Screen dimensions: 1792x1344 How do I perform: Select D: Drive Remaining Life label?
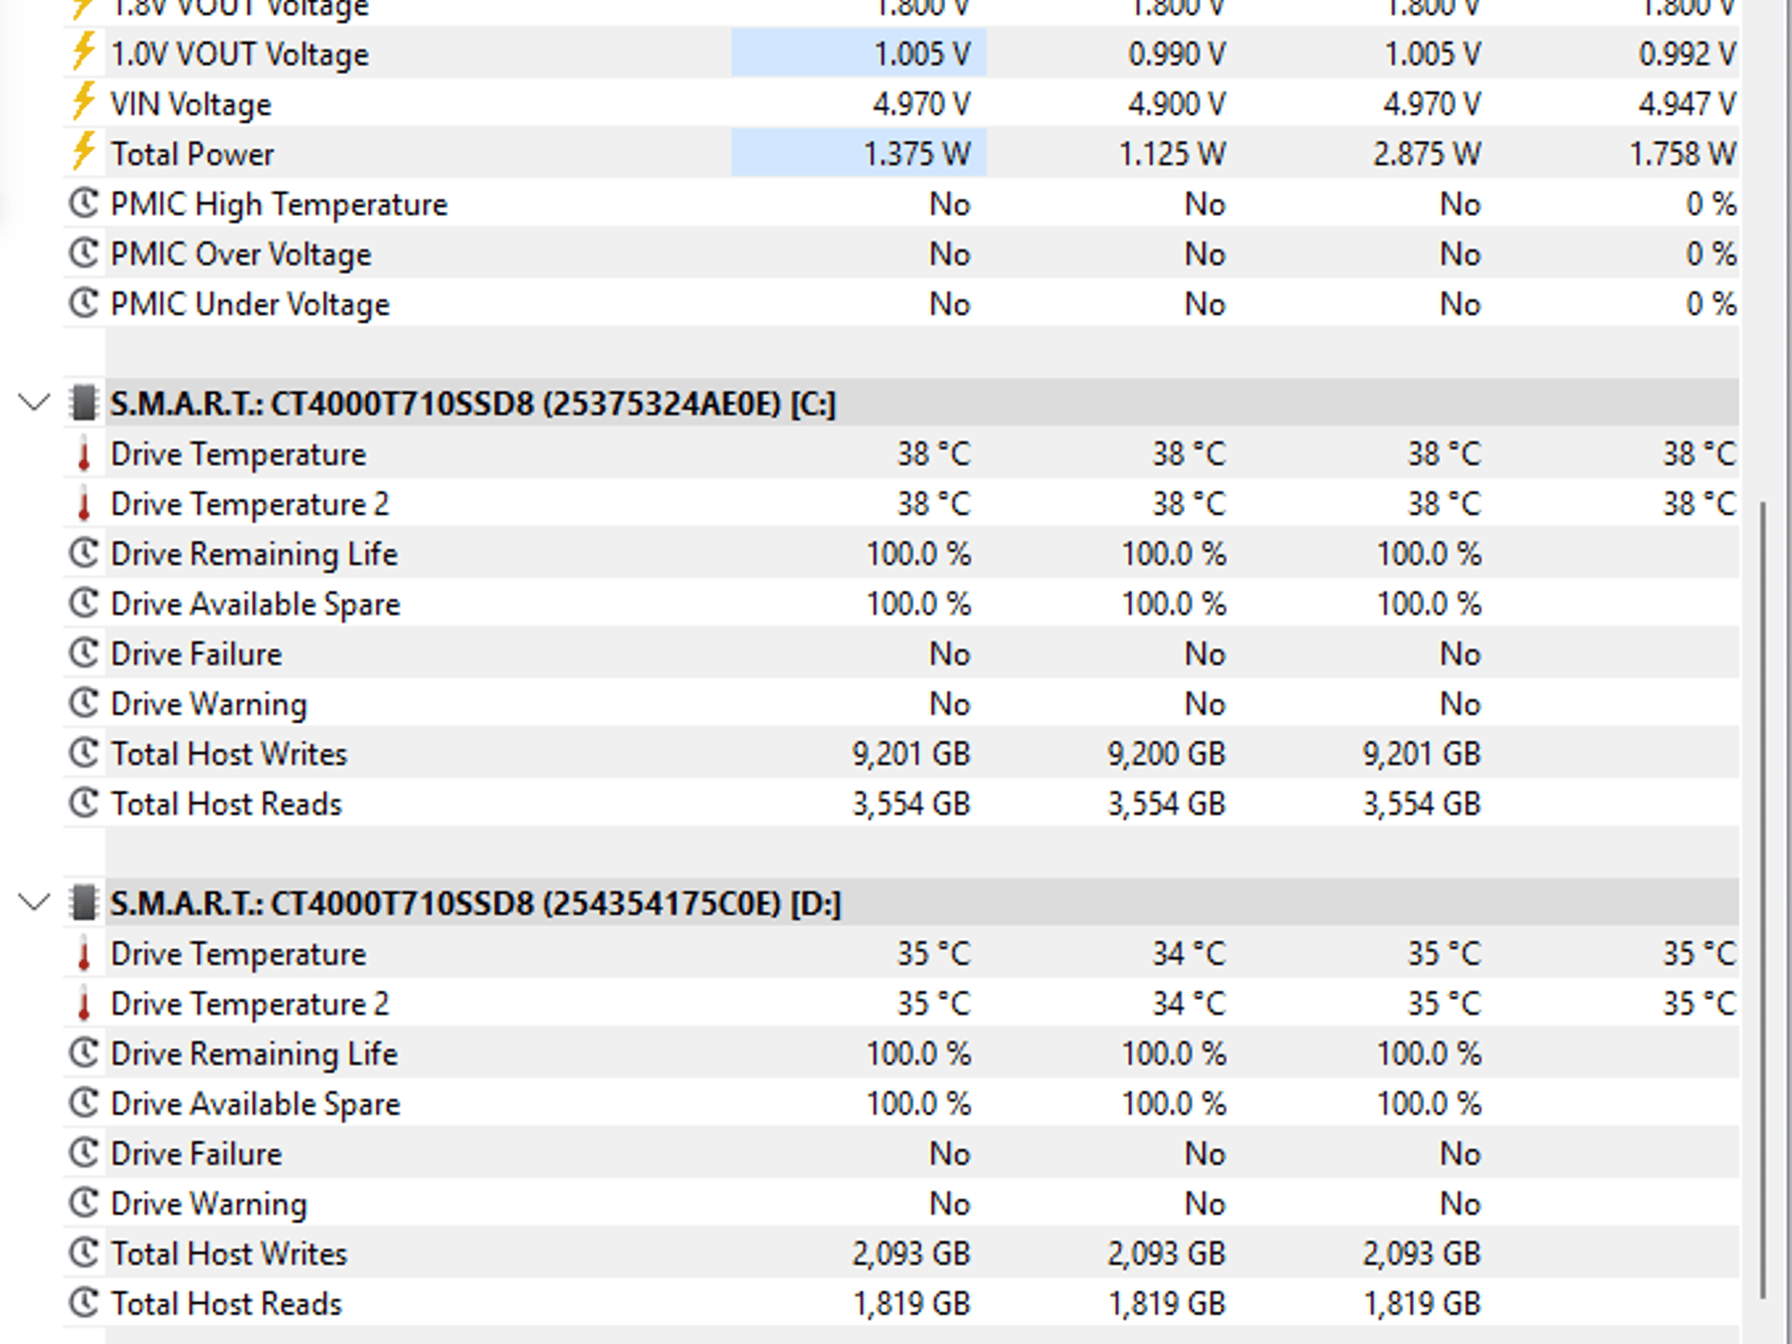point(254,1053)
